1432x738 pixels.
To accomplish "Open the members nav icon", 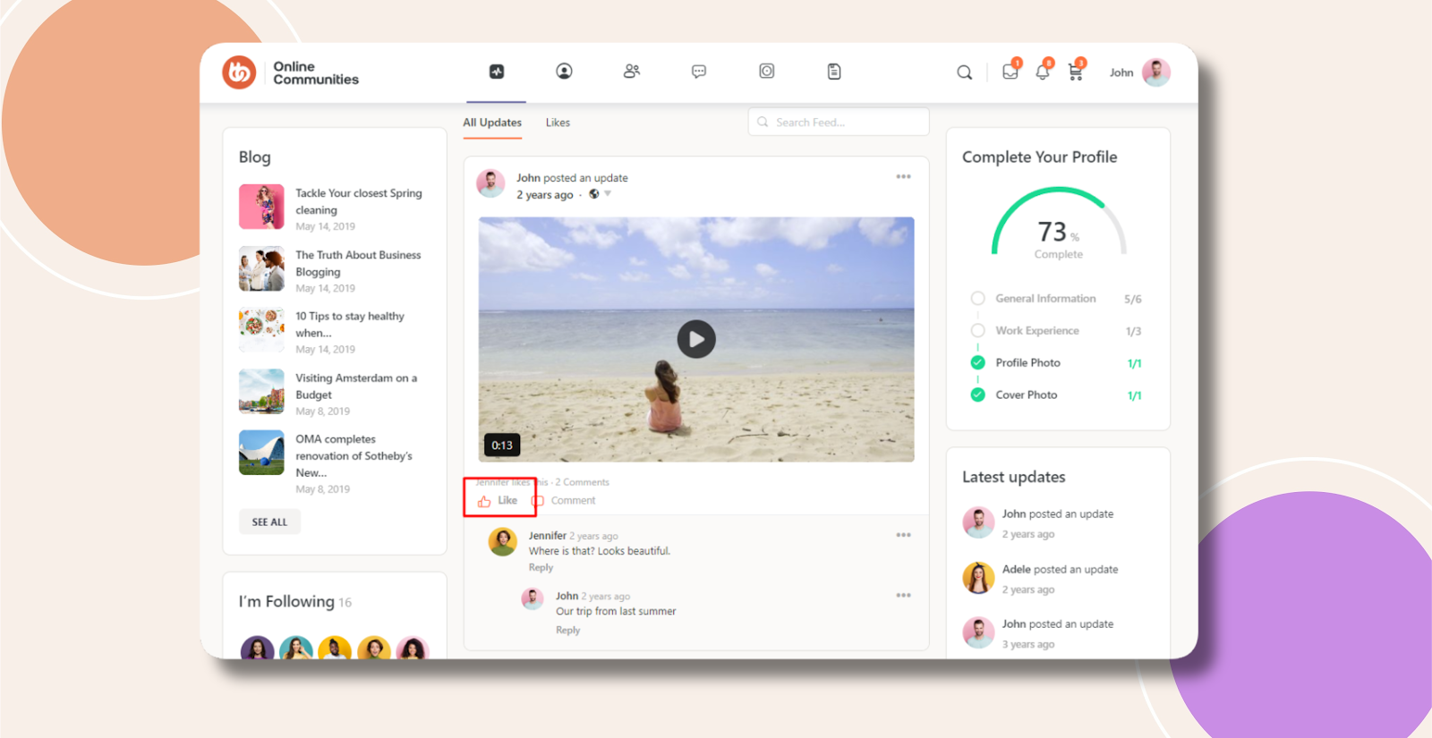I will [x=632, y=72].
